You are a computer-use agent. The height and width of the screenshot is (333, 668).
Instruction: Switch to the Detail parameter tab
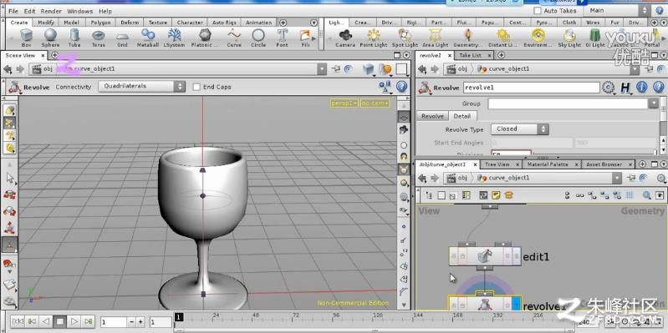(x=461, y=116)
